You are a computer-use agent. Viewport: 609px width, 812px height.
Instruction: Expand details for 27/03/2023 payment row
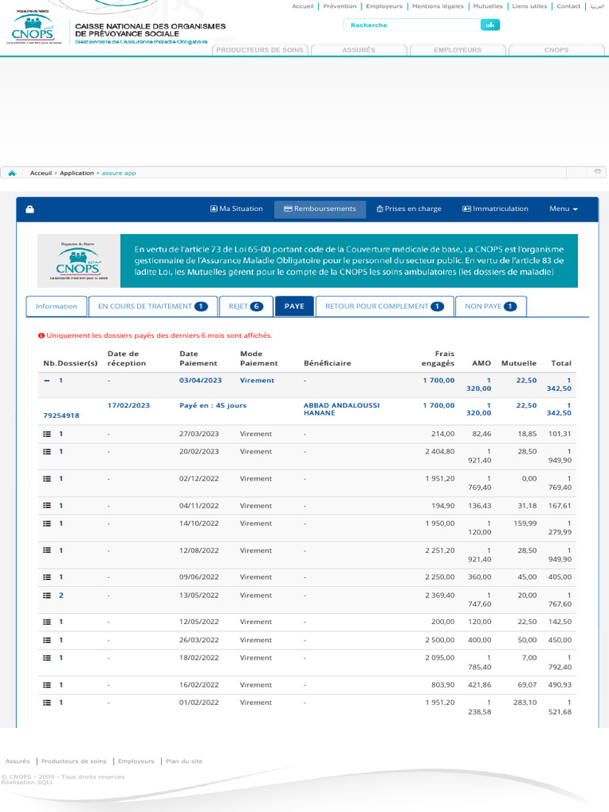[47, 434]
